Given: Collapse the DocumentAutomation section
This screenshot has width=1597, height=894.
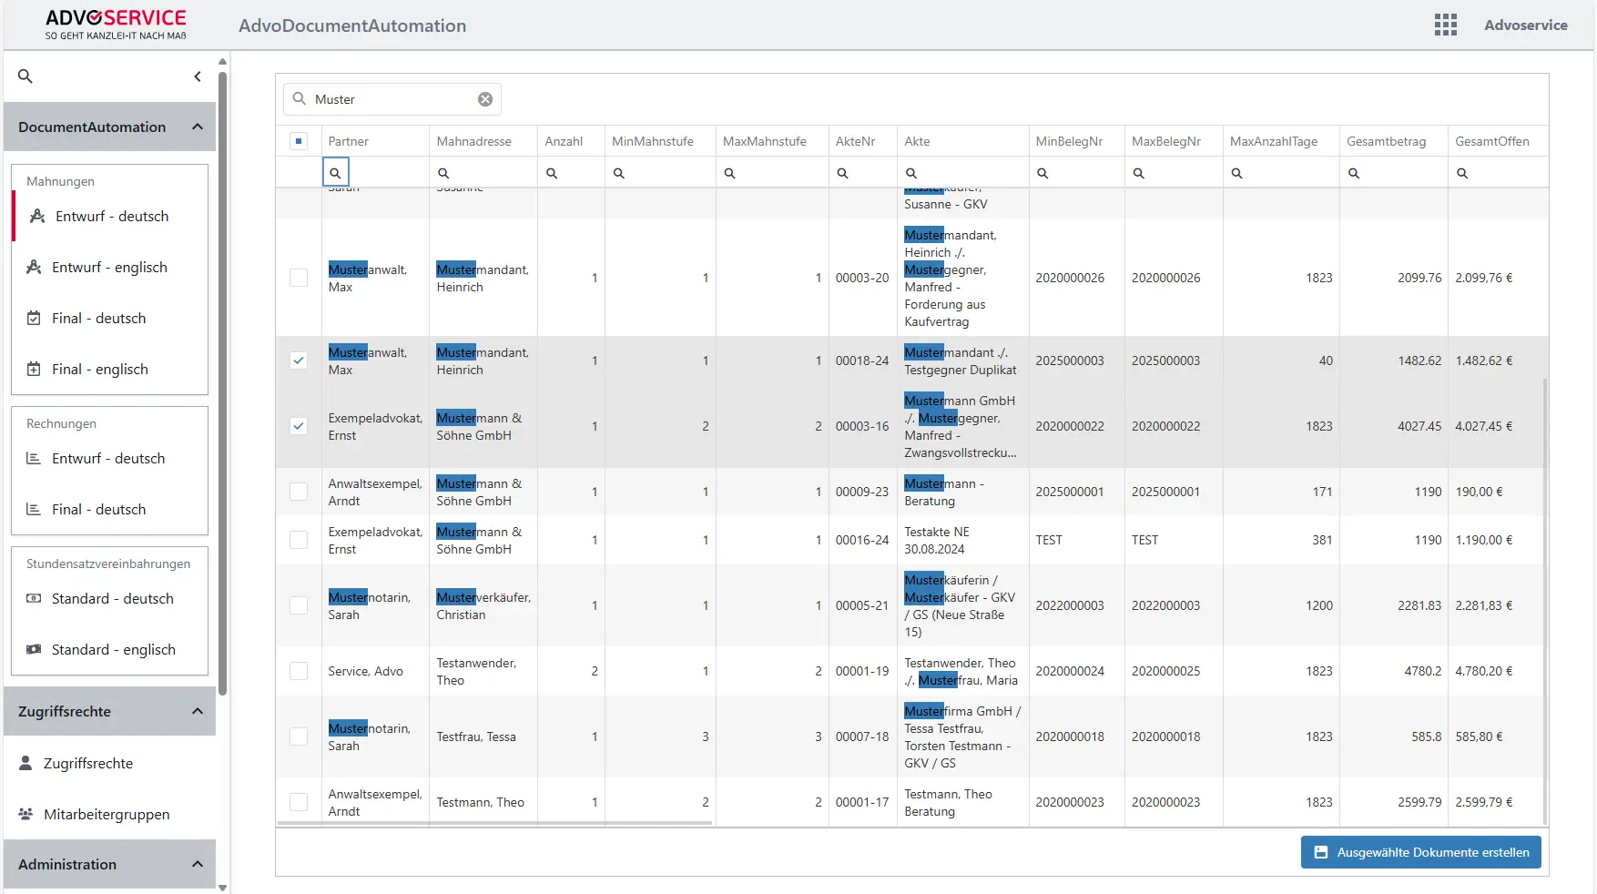Looking at the screenshot, I should pos(198,127).
